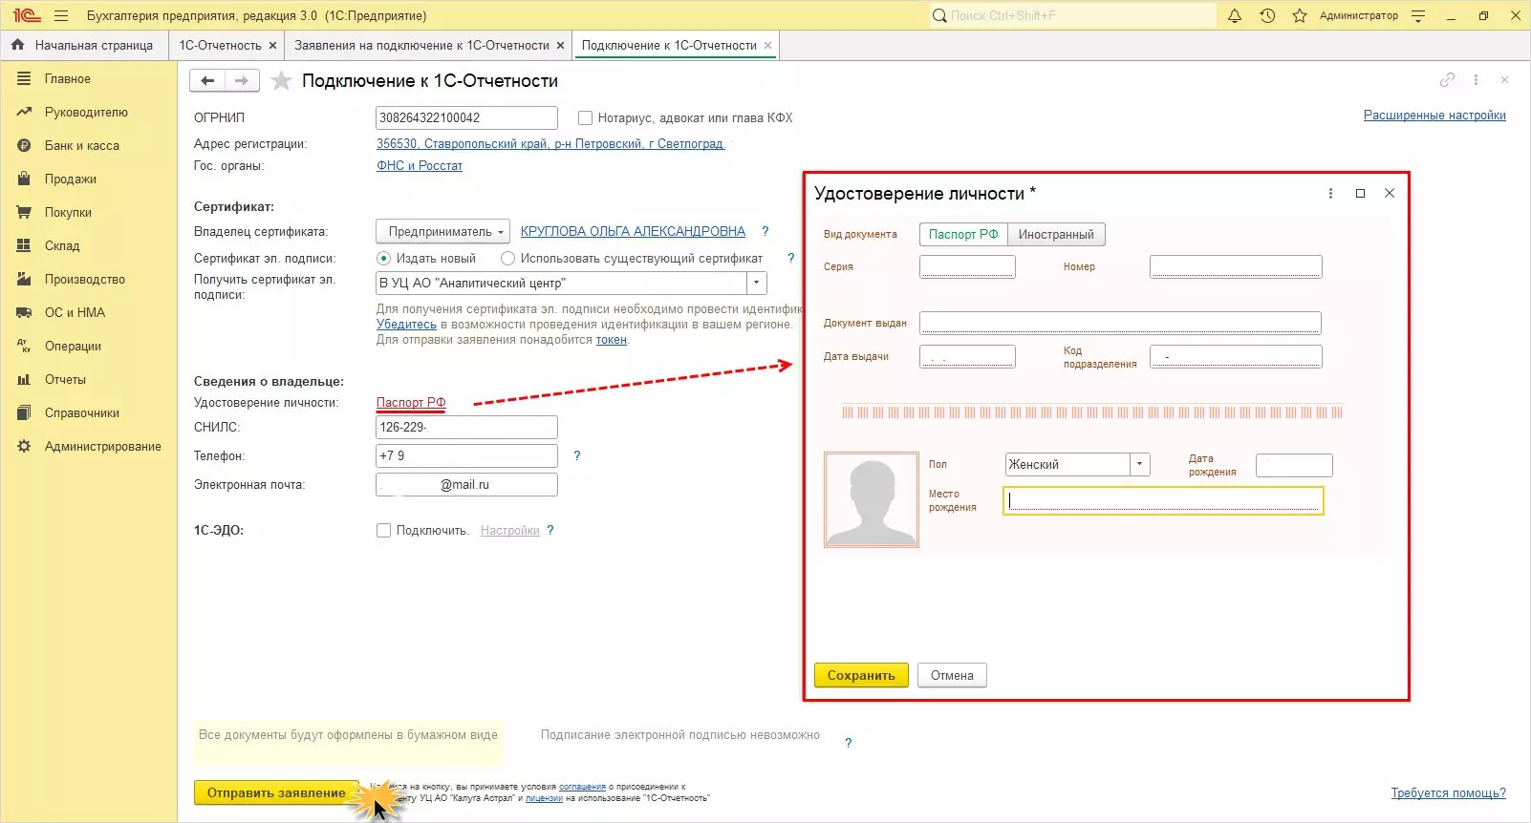The width and height of the screenshot is (1531, 823).
Task: Click help question mark beside Издать новый options
Action: 790,258
